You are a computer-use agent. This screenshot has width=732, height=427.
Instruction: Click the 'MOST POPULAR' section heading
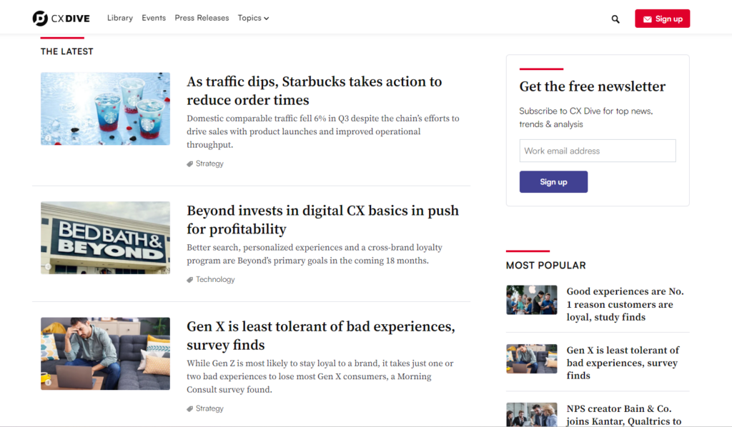pyautogui.click(x=545, y=265)
